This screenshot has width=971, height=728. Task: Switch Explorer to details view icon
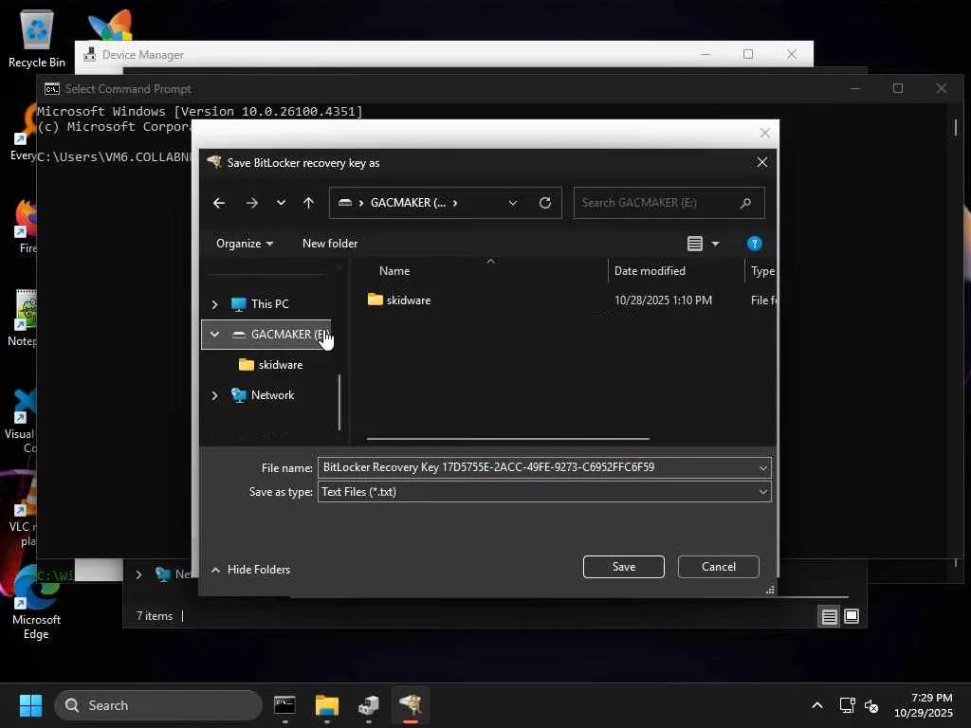click(x=829, y=616)
